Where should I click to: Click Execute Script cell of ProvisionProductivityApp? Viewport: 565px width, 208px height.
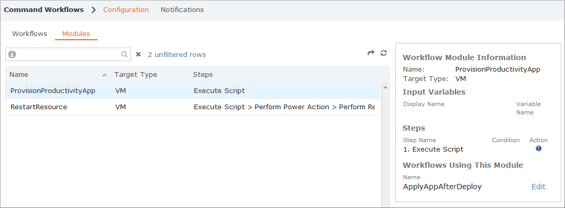[x=219, y=91]
